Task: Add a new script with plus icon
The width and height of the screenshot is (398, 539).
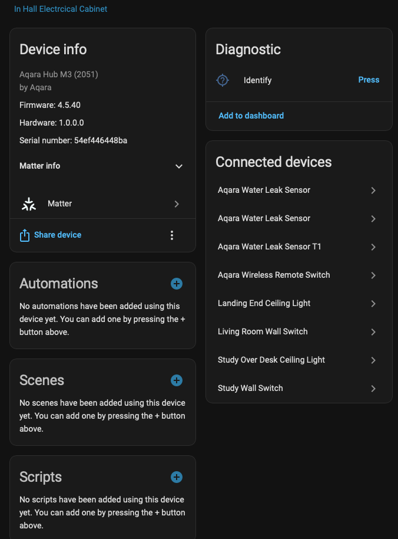Action: 176,477
